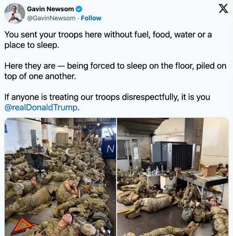
Task: Select the "Here they are" paragraph
Action: pyautogui.click(x=115, y=71)
